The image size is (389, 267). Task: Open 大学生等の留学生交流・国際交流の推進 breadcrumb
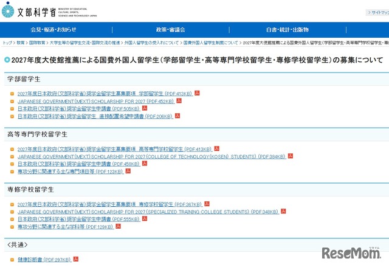pyautogui.click(x=84, y=43)
